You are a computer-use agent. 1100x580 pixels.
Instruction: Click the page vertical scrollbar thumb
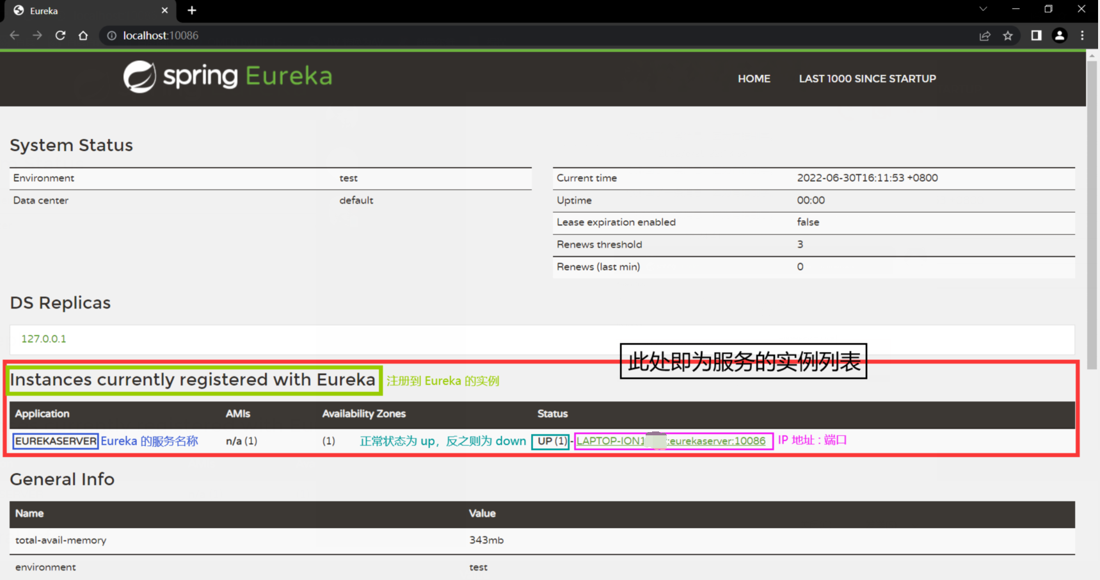point(1093,214)
